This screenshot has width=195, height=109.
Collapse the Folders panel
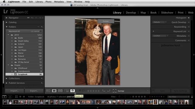[6, 27]
